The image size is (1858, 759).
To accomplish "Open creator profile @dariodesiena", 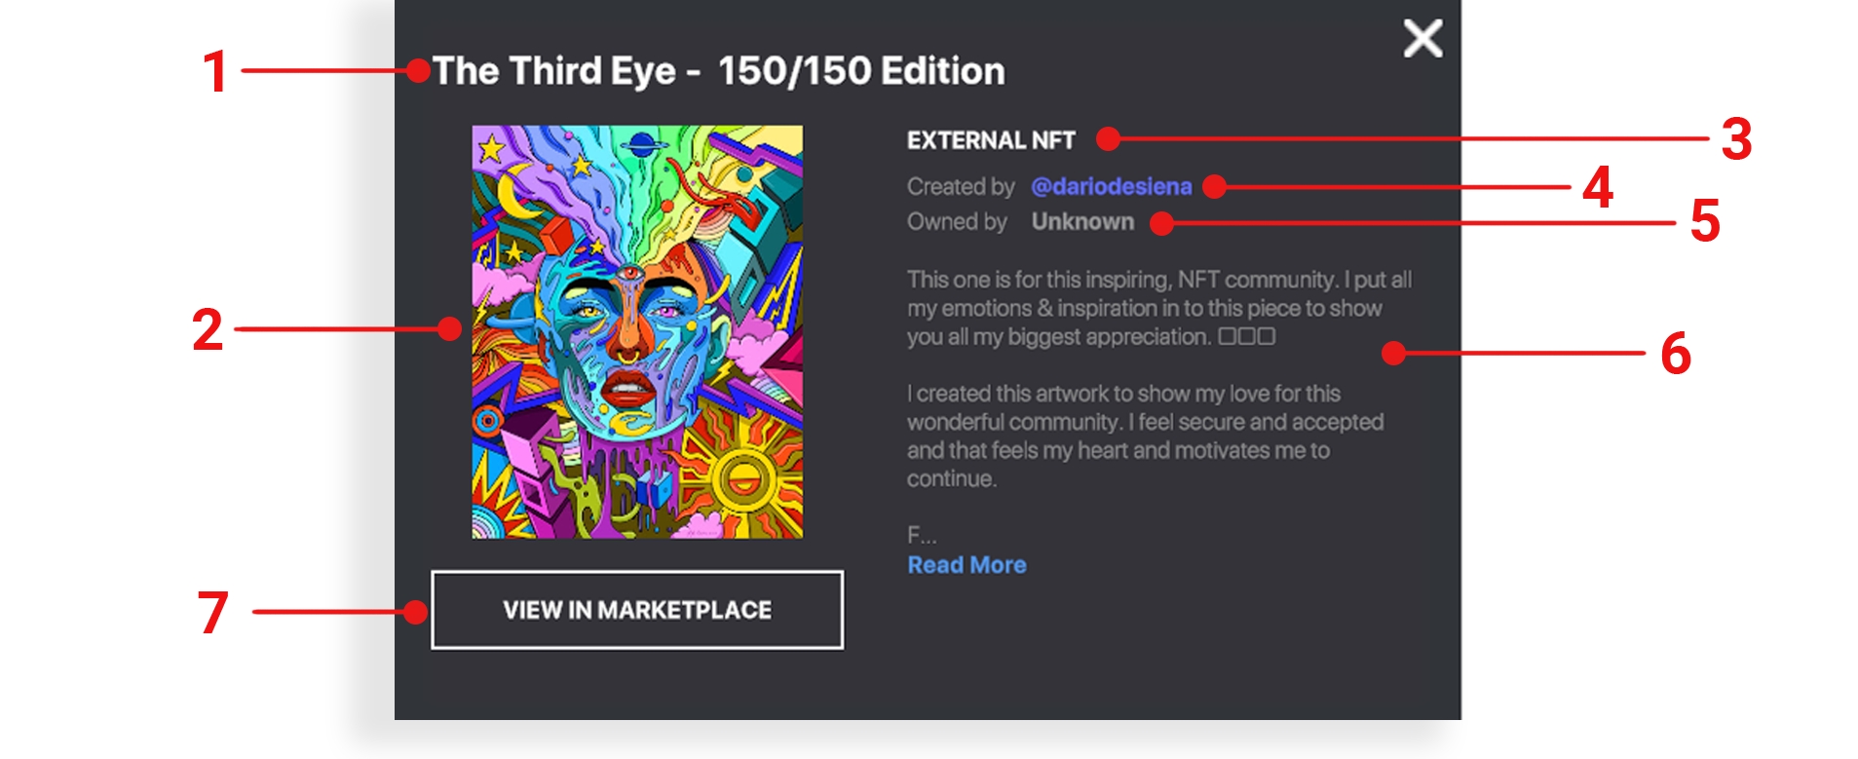I will (x=1111, y=186).
